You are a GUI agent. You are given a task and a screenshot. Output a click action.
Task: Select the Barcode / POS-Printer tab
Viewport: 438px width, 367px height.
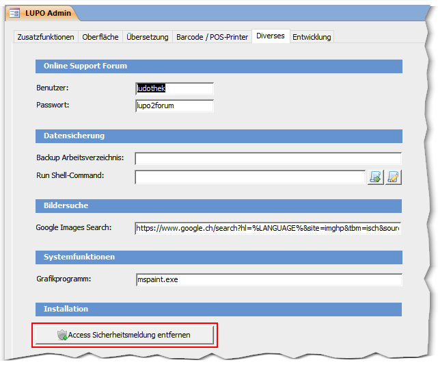[213, 37]
